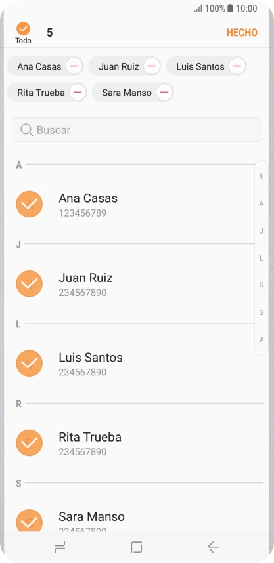Jump to letter J in index bar

tap(262, 231)
